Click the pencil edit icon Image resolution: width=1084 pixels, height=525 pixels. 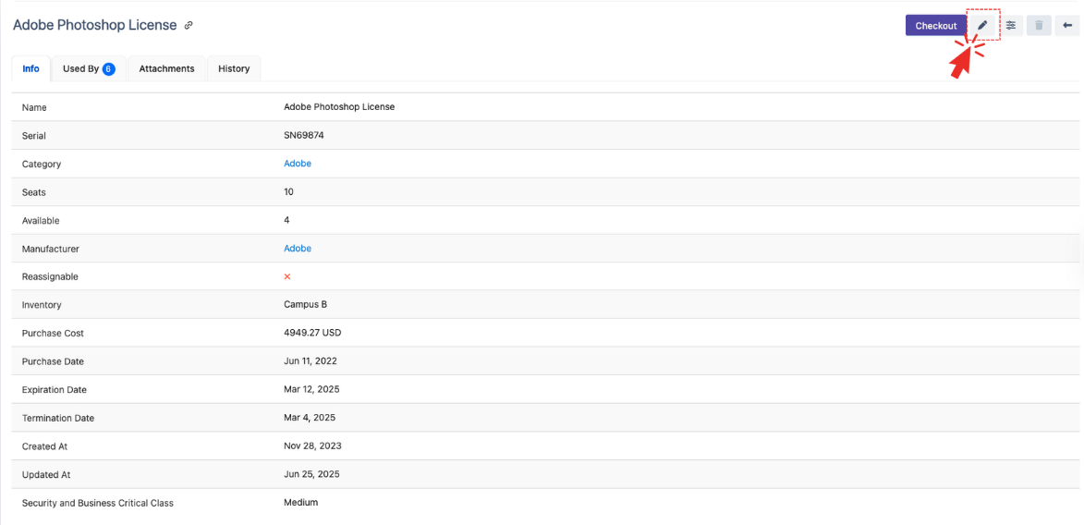[982, 26]
